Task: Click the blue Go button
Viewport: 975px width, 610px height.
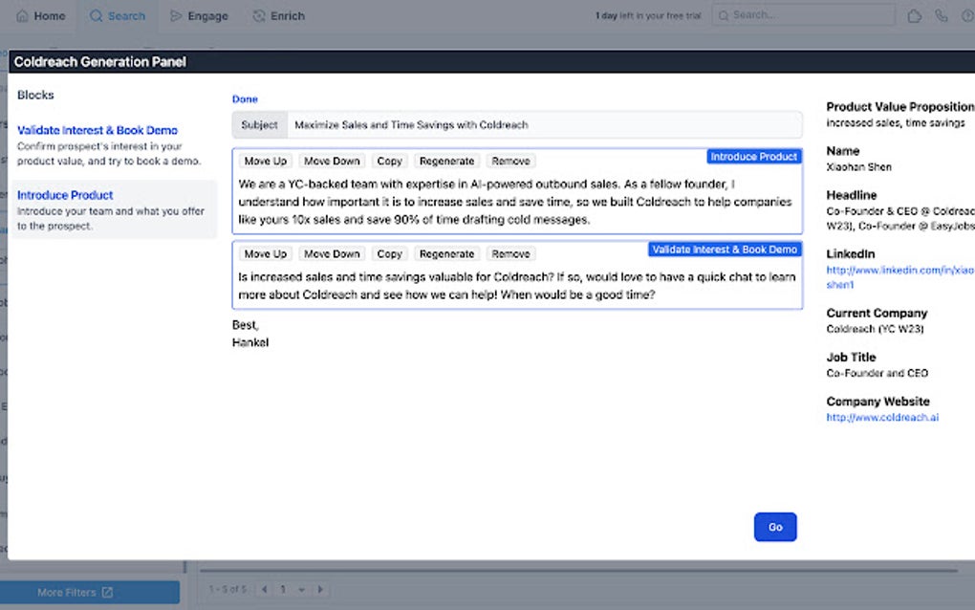Action: click(775, 527)
